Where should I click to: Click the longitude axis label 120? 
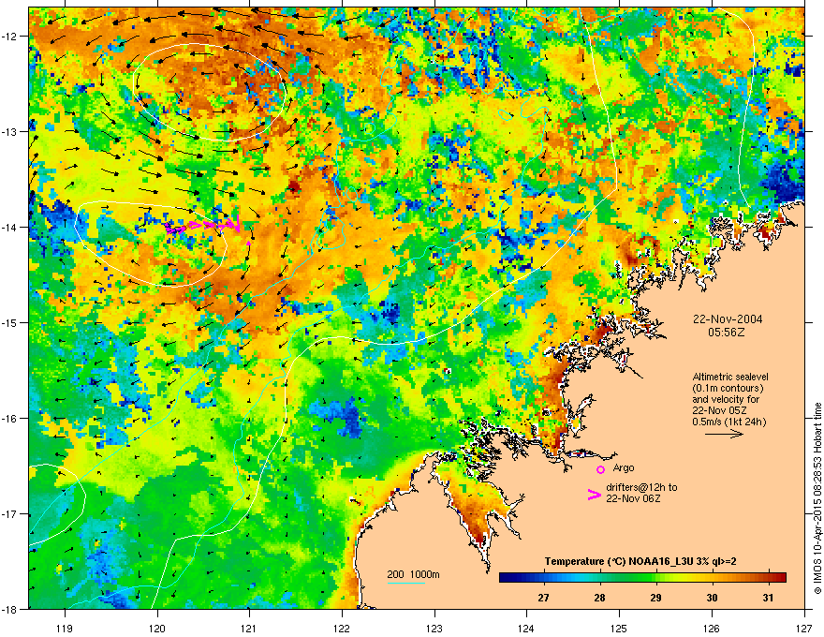point(157,628)
